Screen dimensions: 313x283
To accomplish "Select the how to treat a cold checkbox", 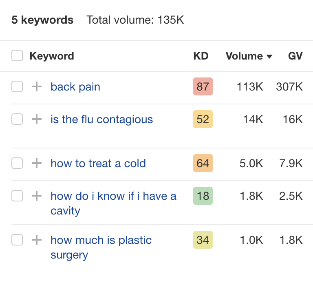I will click(17, 163).
